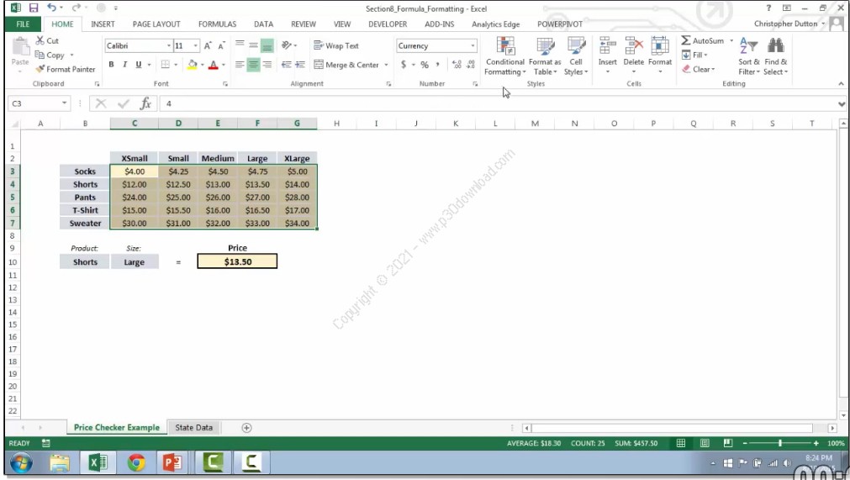Click the Cut scissors icon

tap(40, 40)
